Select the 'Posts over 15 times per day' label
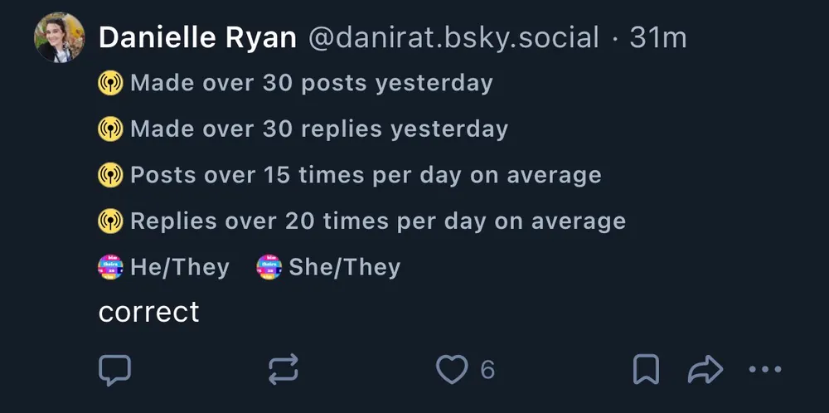The width and height of the screenshot is (829, 413). [365, 175]
